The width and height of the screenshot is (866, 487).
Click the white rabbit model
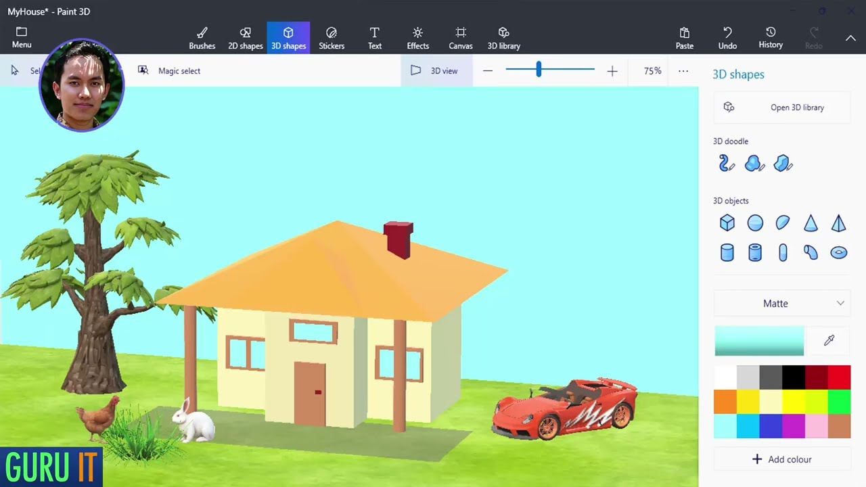pyautogui.click(x=193, y=421)
